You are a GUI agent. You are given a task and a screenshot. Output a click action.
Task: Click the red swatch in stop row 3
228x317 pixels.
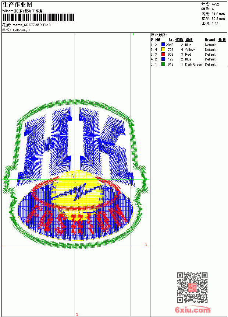[163, 54]
